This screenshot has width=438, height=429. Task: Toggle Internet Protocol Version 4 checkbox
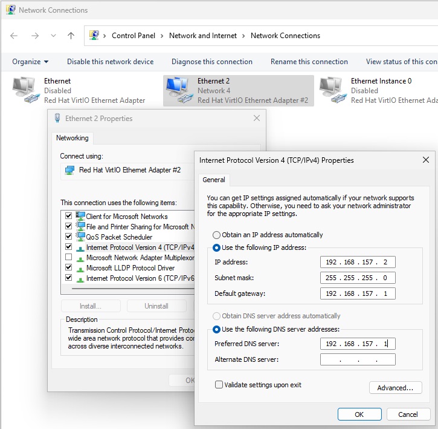tap(68, 247)
